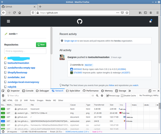Image resolution: width=161 pixels, height=134 pixels.
Task: Filter requests by Media type
Action: click(x=48, y=100)
